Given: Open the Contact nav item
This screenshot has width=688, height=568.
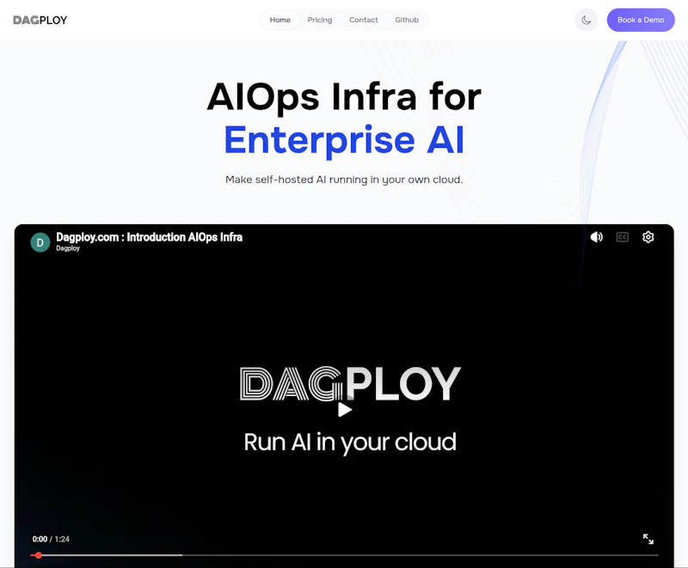Looking at the screenshot, I should tap(363, 20).
